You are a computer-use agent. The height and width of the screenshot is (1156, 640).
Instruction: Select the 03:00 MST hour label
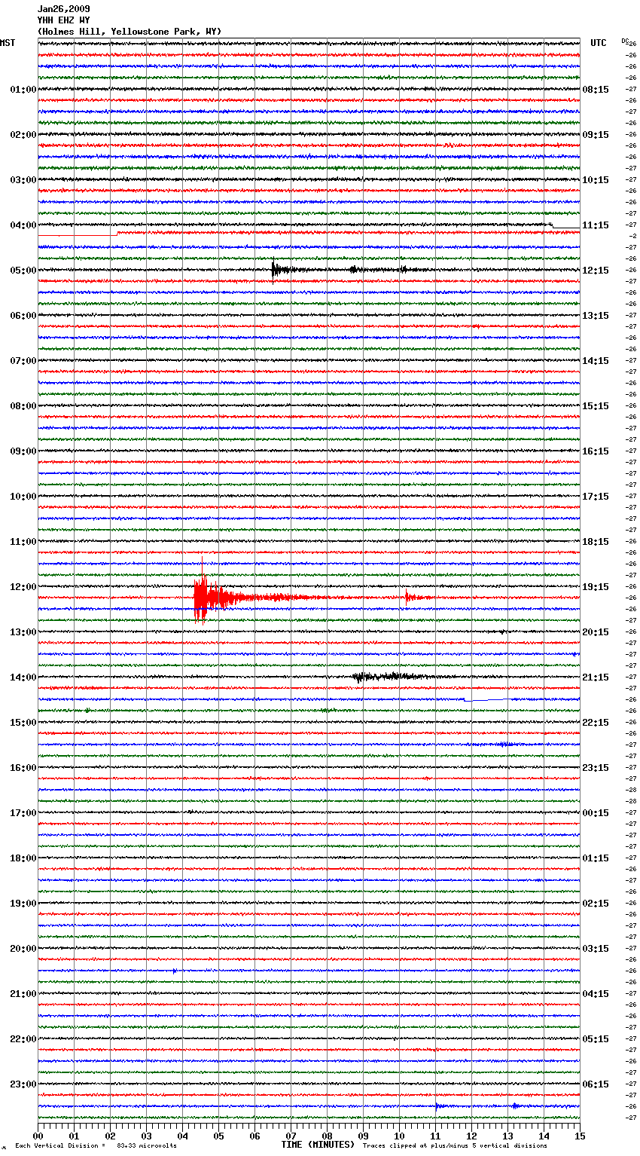23,180
